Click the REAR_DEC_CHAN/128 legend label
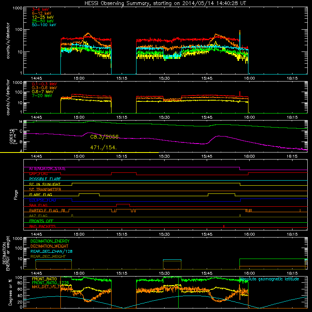312x312 pixels. [x=51, y=251]
